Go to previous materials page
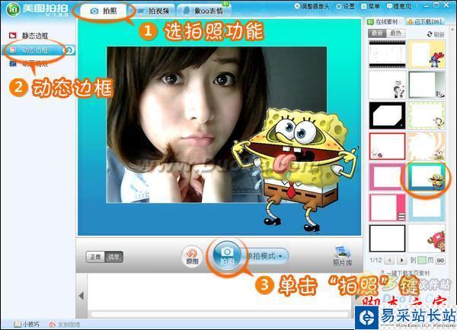 (390, 260)
